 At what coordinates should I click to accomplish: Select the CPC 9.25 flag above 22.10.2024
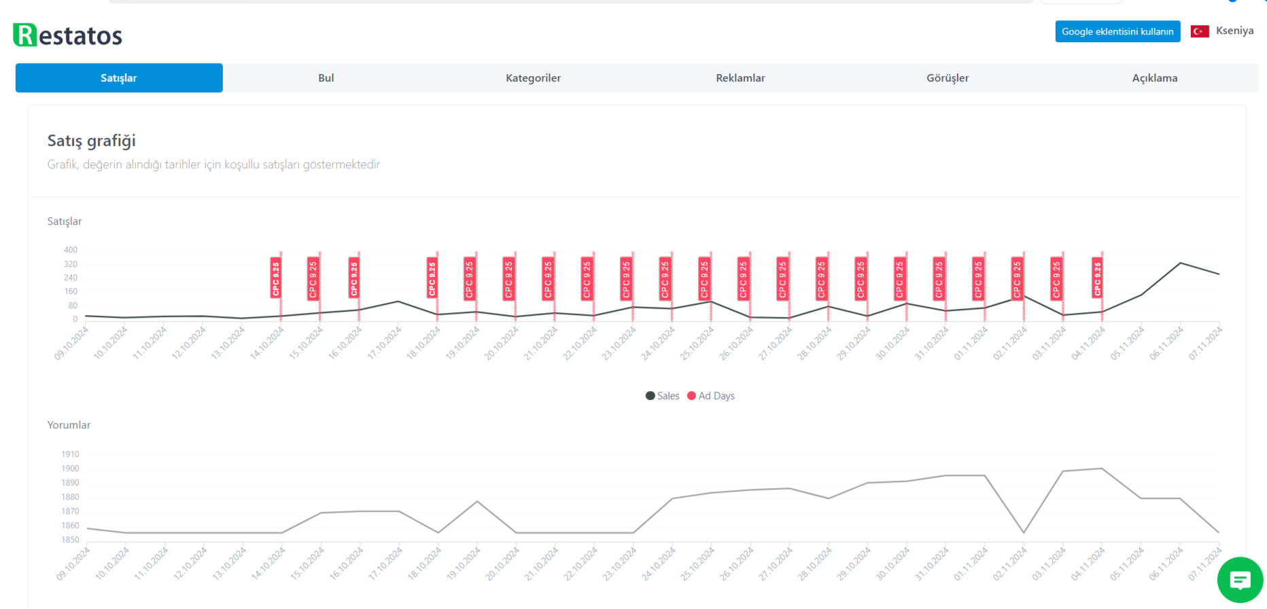tap(587, 278)
